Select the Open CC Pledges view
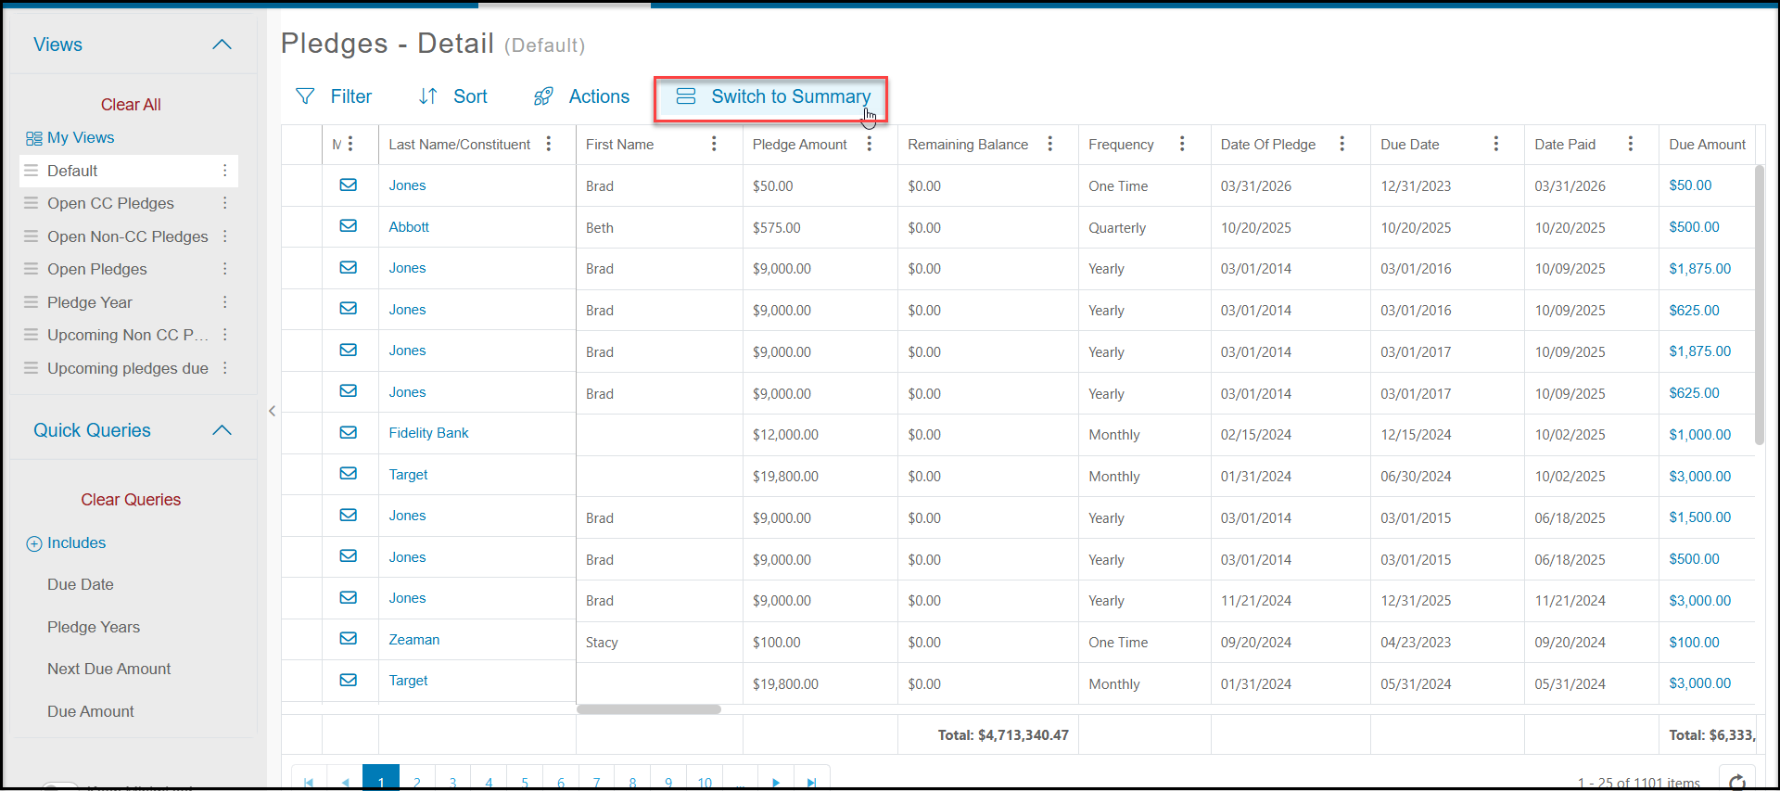 [110, 203]
